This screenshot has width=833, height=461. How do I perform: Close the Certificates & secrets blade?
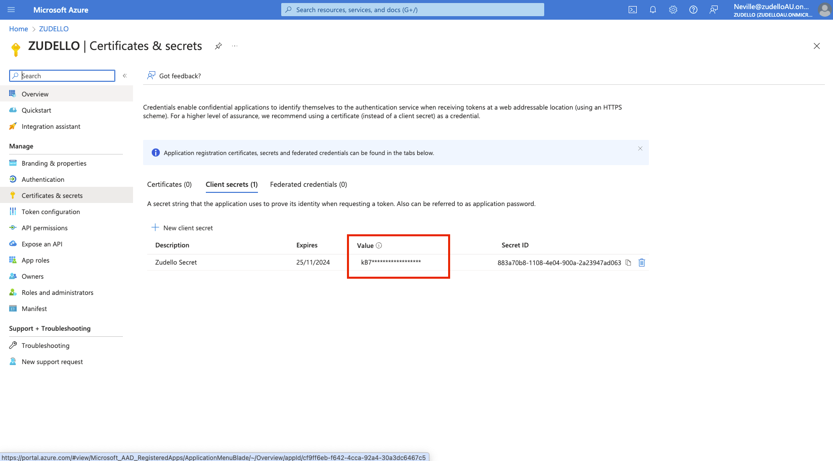[817, 46]
